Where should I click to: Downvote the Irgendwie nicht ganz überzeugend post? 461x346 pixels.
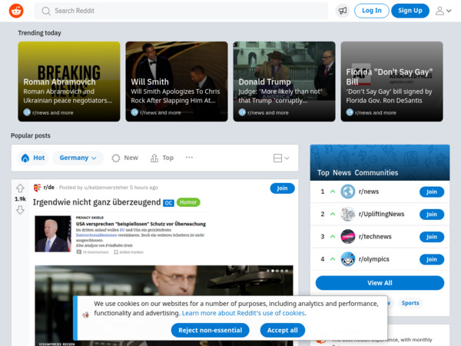[20, 210]
